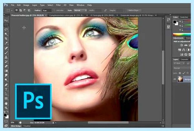Add a Levels adjustment layer
The width and height of the screenshot is (194, 131).
tap(186, 45)
